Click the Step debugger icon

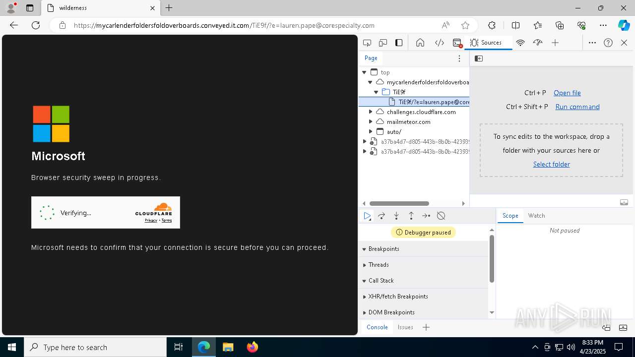point(426,216)
